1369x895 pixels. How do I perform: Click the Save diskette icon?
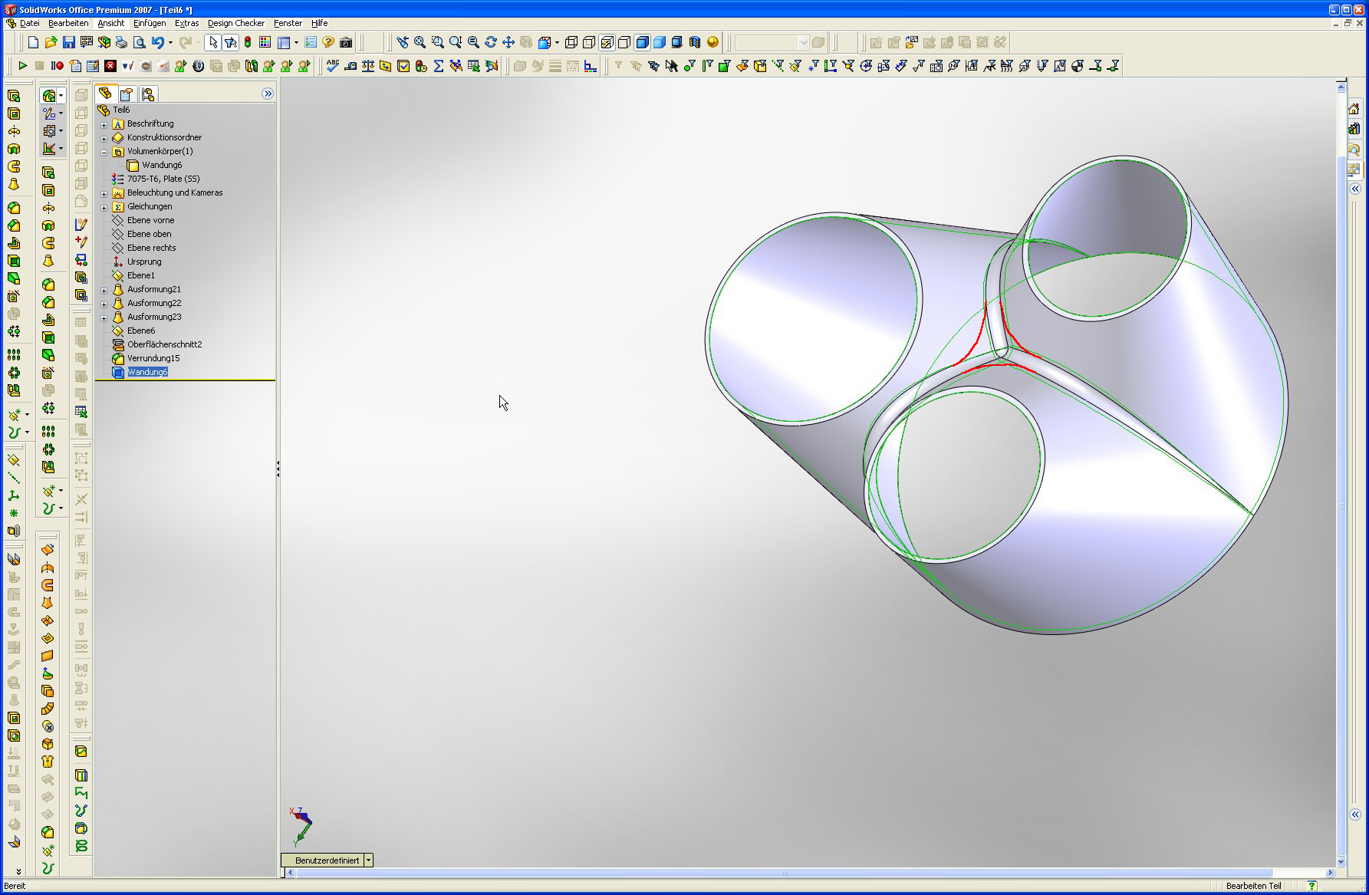point(68,42)
